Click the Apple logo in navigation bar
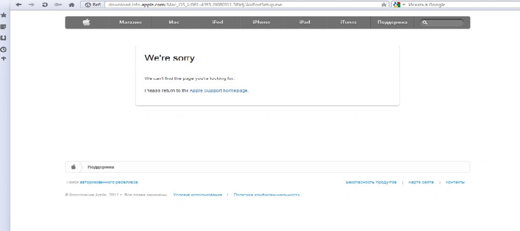Image resolution: width=520 pixels, height=231 pixels. click(87, 22)
